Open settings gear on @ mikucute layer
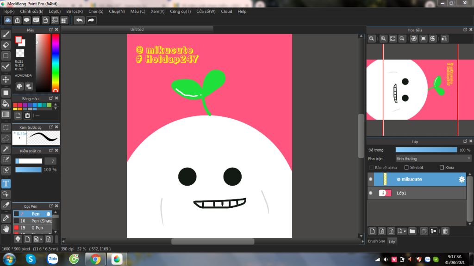 coord(462,180)
